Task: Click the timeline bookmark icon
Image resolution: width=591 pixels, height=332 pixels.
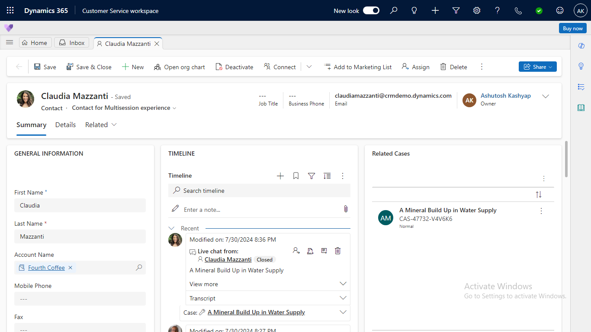Action: coord(296,176)
